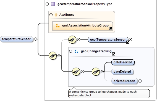The width and height of the screenshot is (157, 101).
Task: Collapse the temperatureSensor element node
Action: pyautogui.click(x=36, y=39)
